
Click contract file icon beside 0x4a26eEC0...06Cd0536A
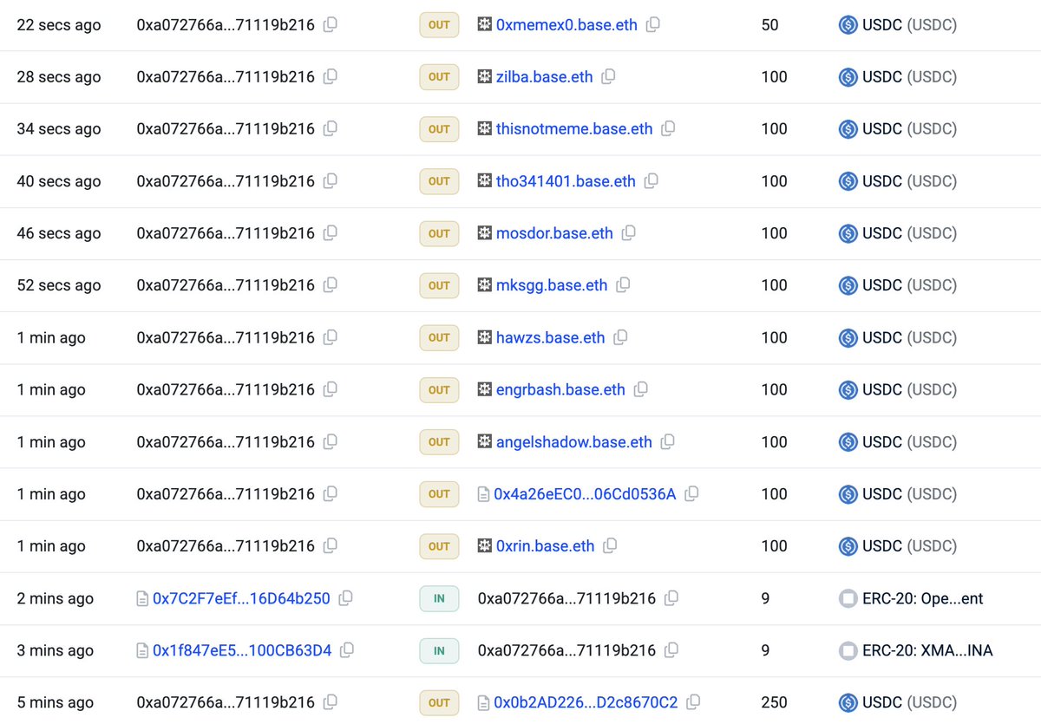coord(484,494)
